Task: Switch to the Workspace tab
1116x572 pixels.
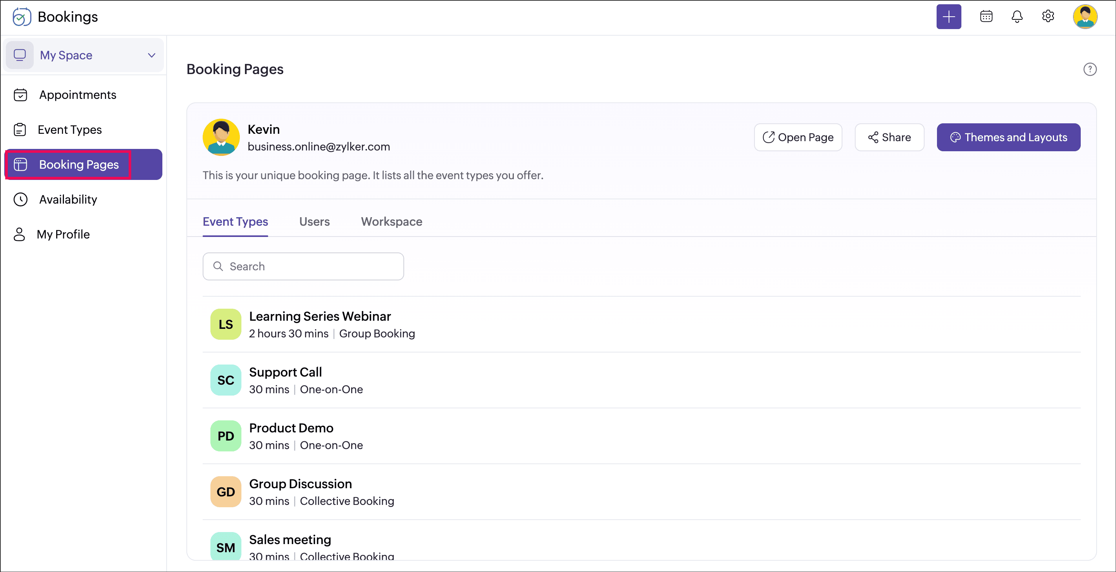Action: [391, 221]
